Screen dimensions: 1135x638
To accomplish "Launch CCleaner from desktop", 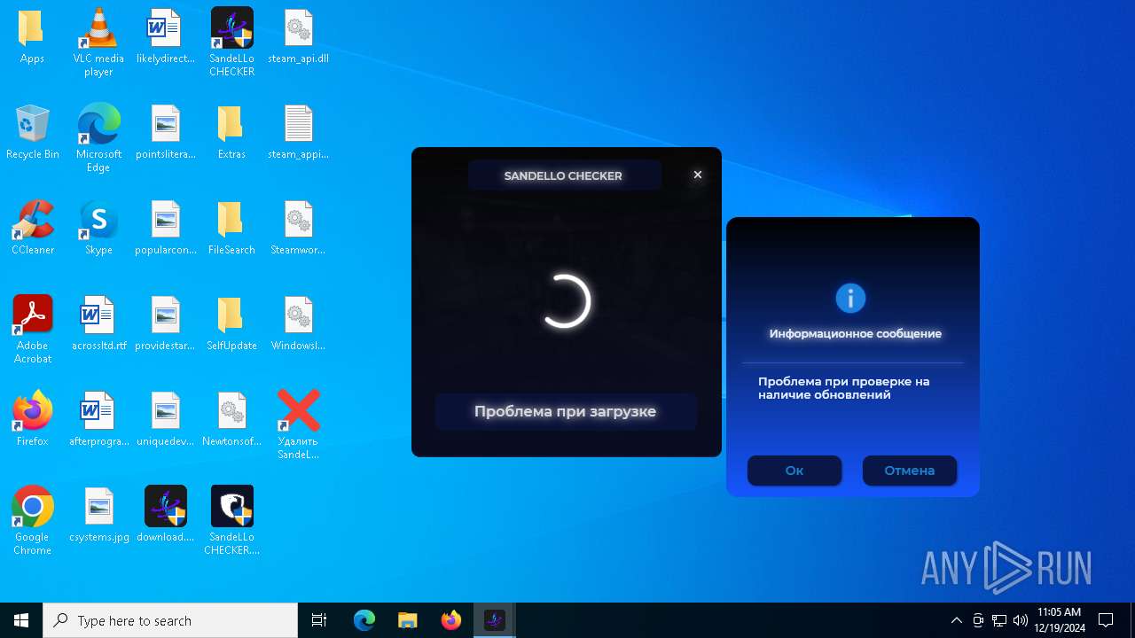I will [32, 228].
